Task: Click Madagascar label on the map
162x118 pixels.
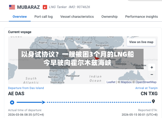Action: click(x=73, y=76)
